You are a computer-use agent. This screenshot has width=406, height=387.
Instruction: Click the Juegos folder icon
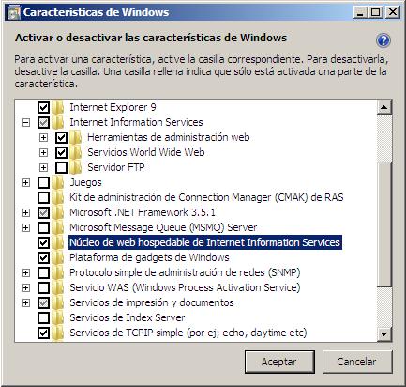click(58, 182)
